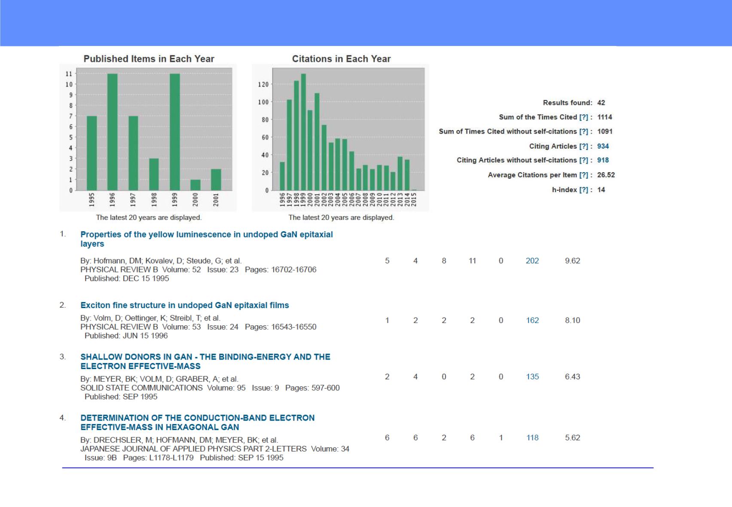
Task: Click the 162 total citations link
Action: (x=532, y=321)
